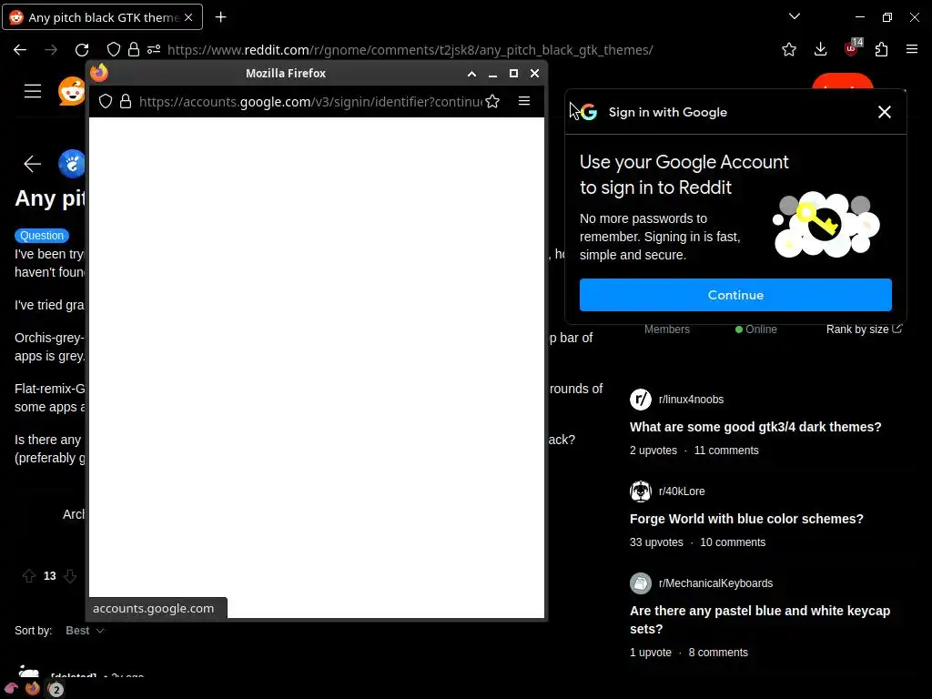Click the Reddit snoo logo
This screenshot has width=932, height=699.
point(71,92)
